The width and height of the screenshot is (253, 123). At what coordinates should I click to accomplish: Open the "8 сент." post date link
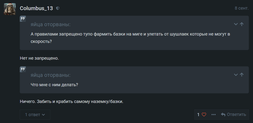(x=242, y=8)
